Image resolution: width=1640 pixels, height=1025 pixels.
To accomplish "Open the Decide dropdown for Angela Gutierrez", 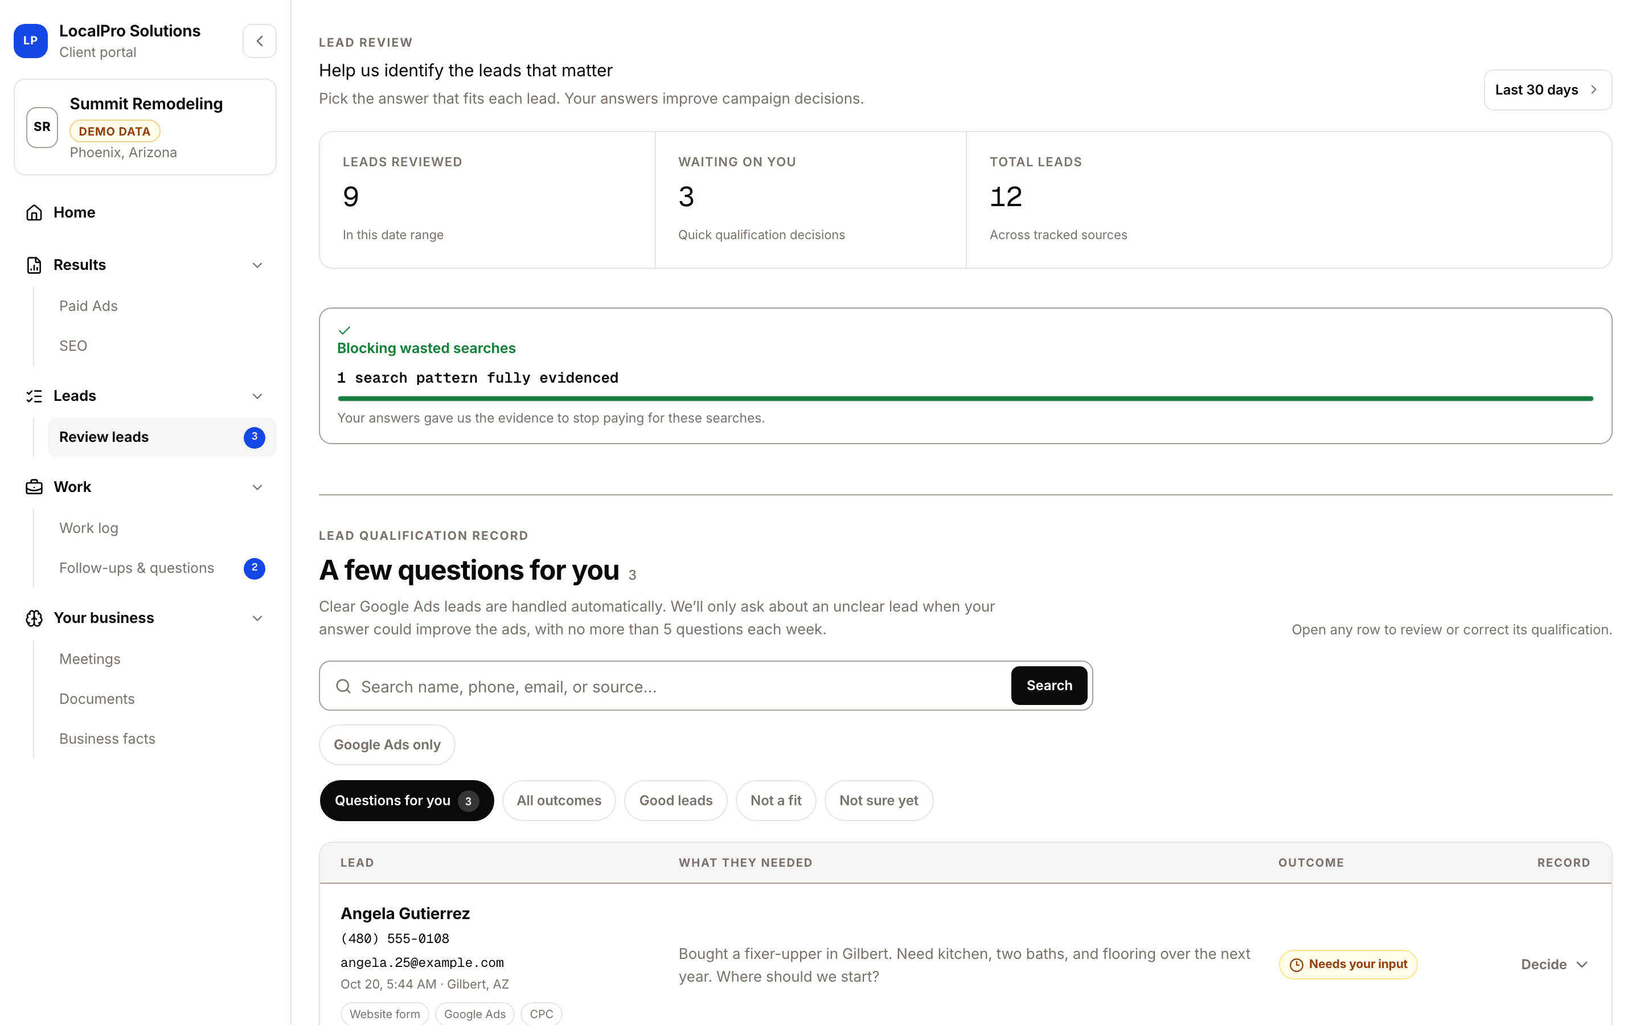I will click(x=1554, y=964).
